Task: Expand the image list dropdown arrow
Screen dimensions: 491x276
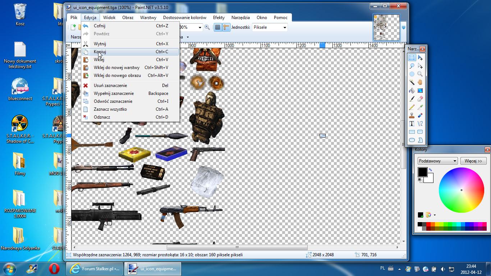Action: click(404, 27)
